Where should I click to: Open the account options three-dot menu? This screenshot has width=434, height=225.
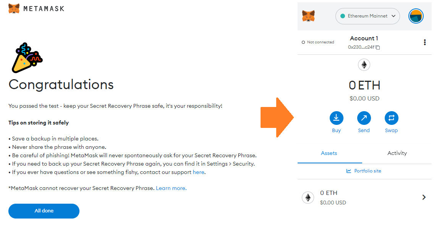(425, 42)
